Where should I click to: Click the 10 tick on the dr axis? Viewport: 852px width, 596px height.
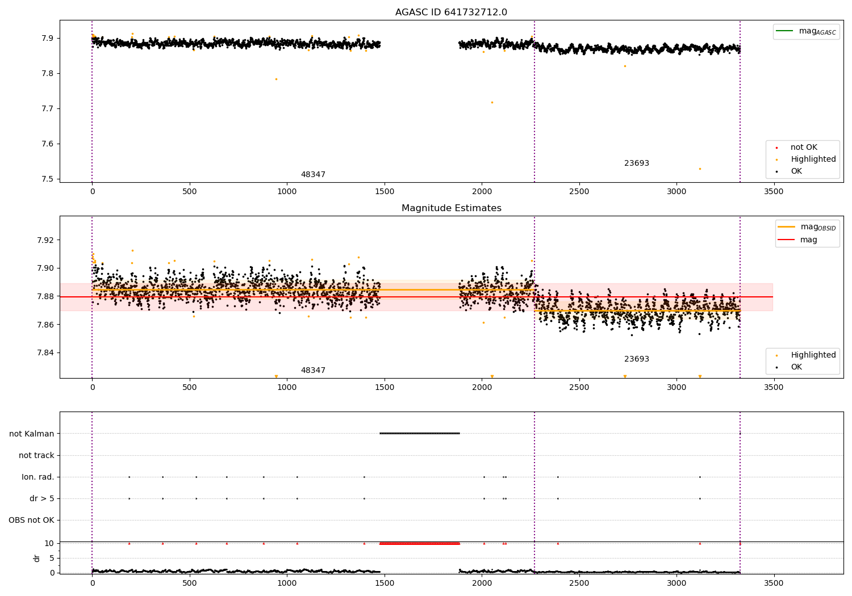[49, 544]
